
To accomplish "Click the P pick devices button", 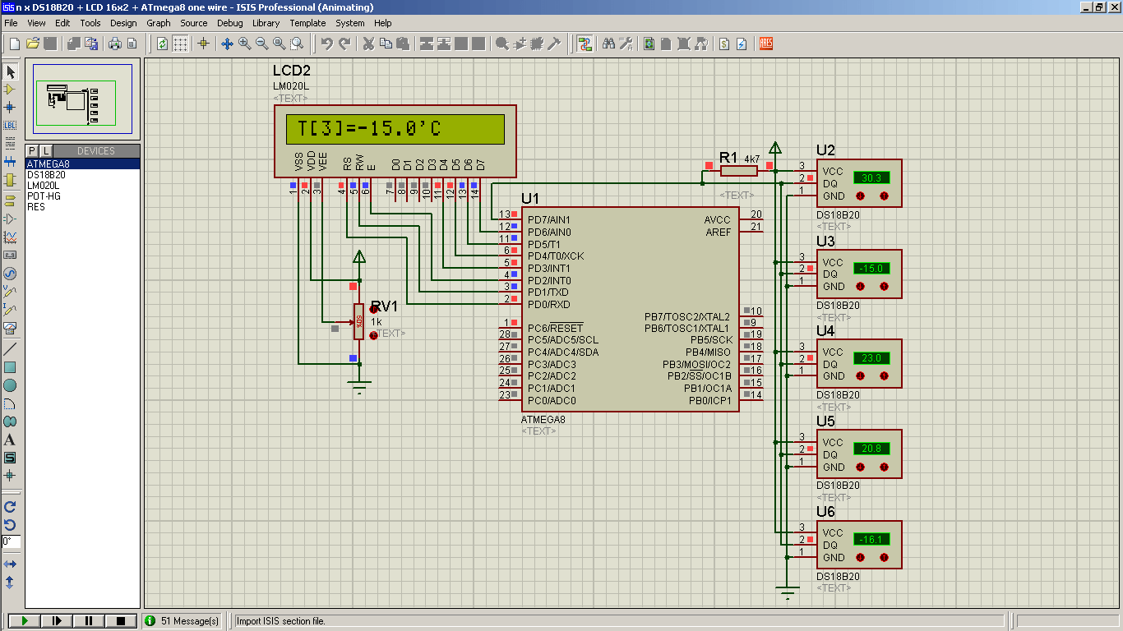I will (x=33, y=150).
